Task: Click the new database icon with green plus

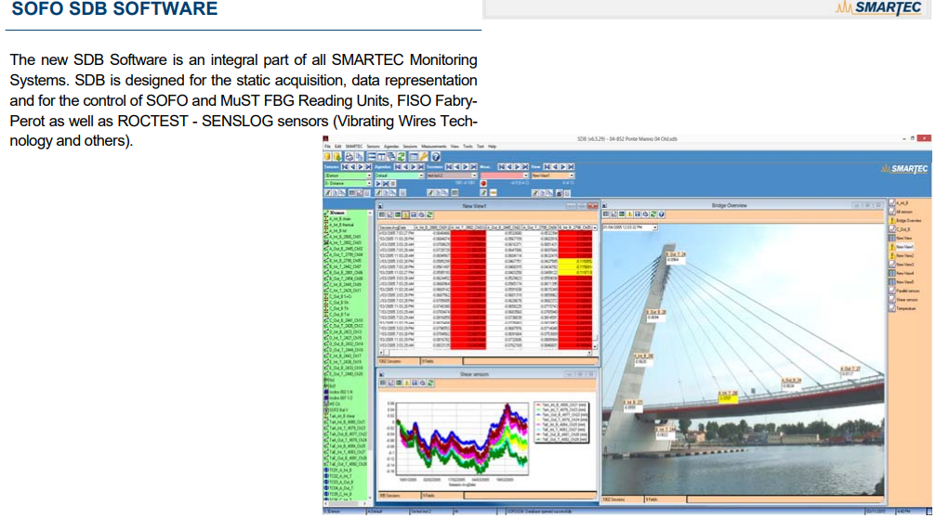Action: click(x=337, y=157)
